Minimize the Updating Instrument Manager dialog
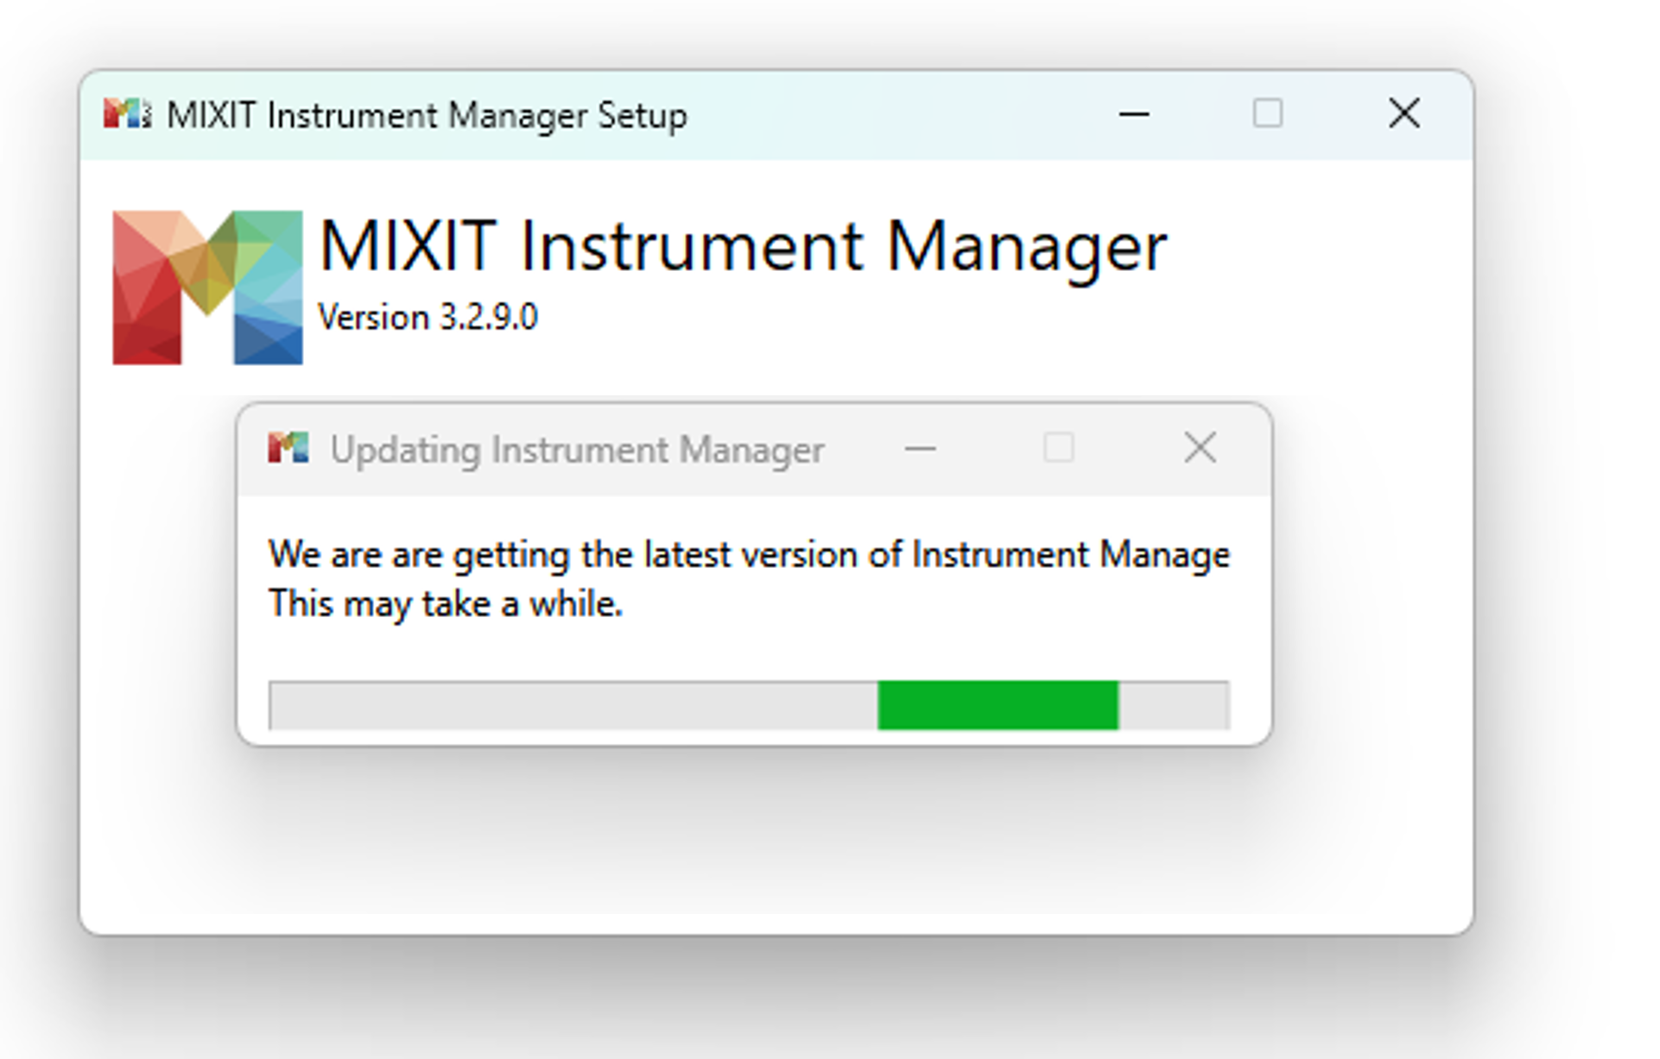The image size is (1660, 1059). pos(920,449)
